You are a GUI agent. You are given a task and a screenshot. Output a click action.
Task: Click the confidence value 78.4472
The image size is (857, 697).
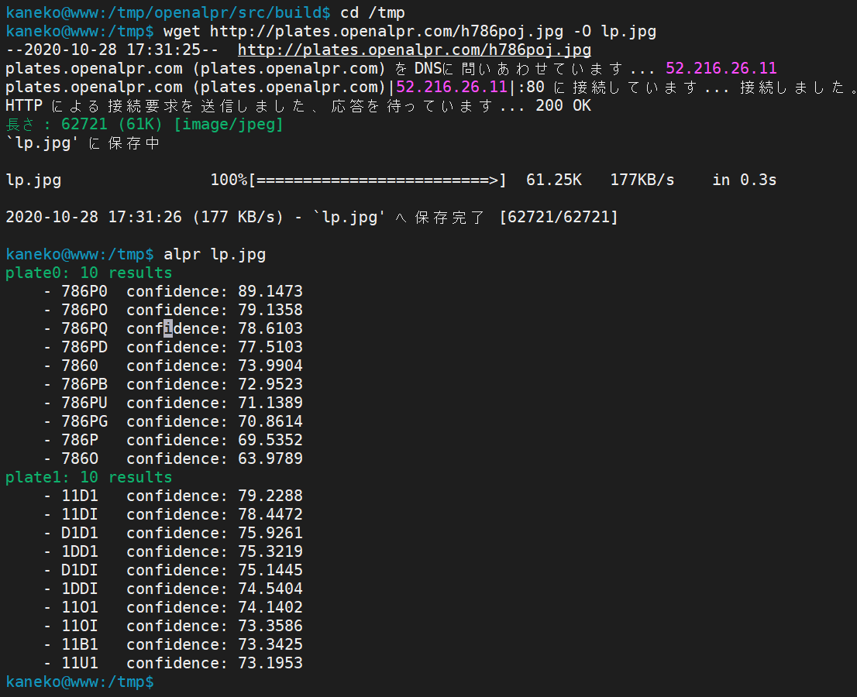(x=270, y=514)
